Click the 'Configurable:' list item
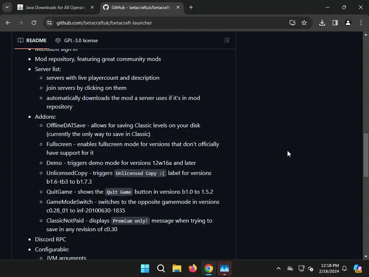This screenshot has height=277, width=369. (52, 250)
